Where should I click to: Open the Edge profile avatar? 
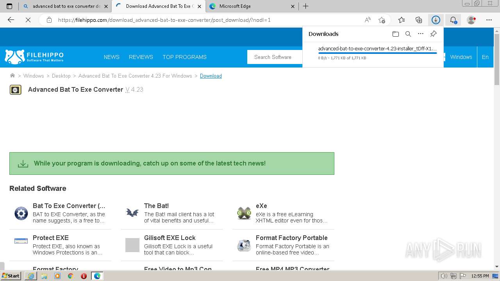(471, 20)
